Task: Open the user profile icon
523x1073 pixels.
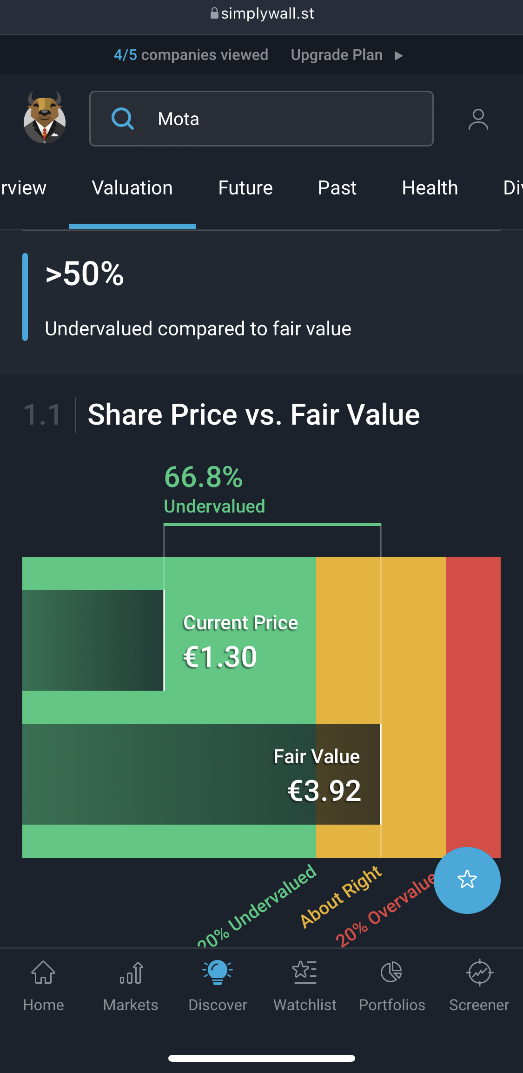Action: [478, 119]
